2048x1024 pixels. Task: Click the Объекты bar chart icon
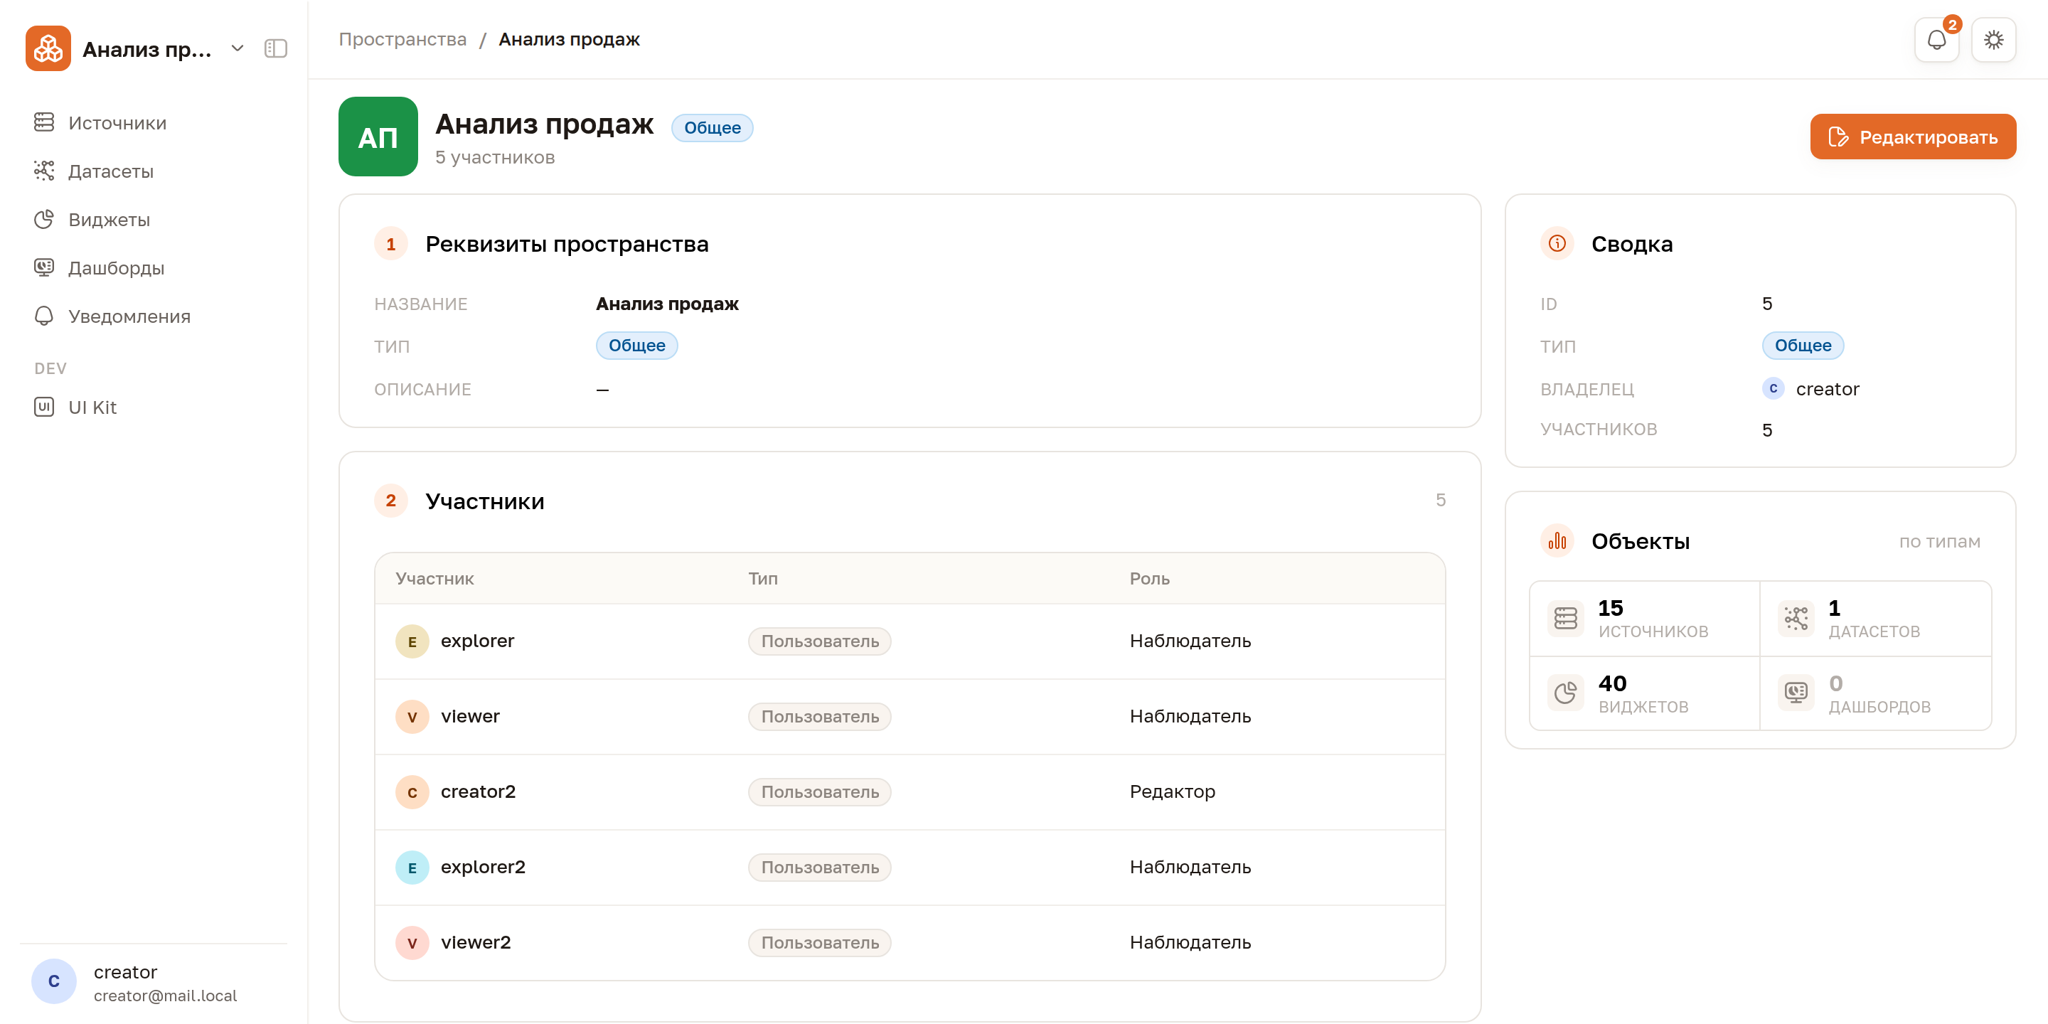[1557, 541]
